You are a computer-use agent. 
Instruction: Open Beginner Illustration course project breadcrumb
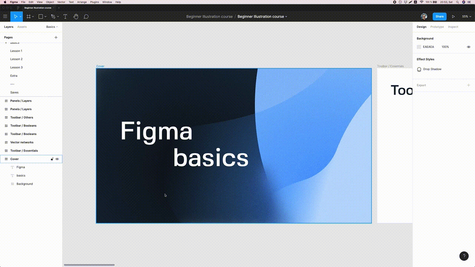click(209, 17)
